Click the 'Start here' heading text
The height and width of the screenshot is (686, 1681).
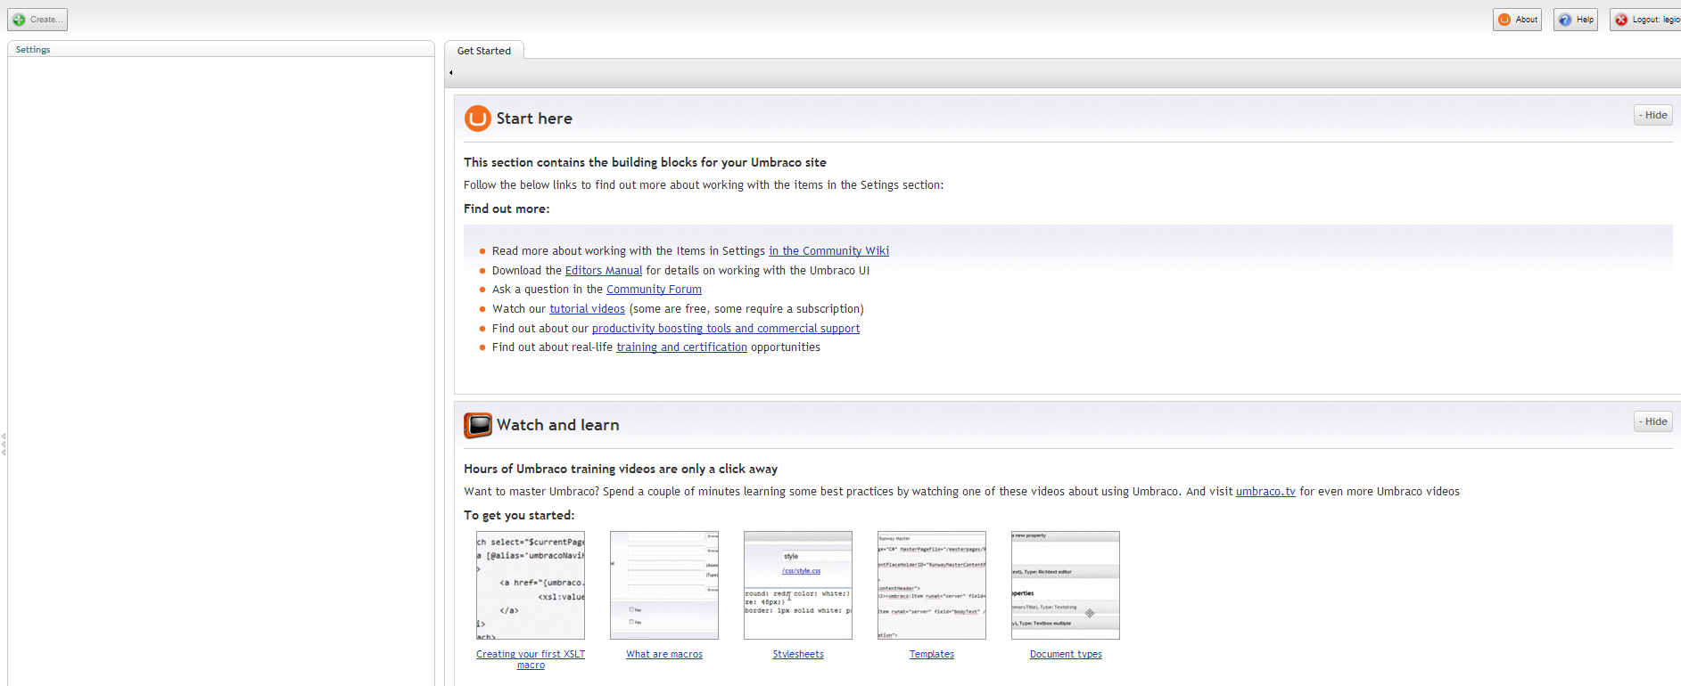click(x=534, y=118)
